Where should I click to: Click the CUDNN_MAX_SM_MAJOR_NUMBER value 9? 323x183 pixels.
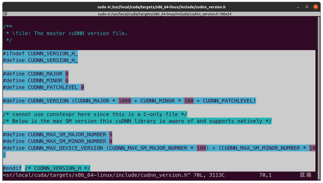(x=111, y=134)
